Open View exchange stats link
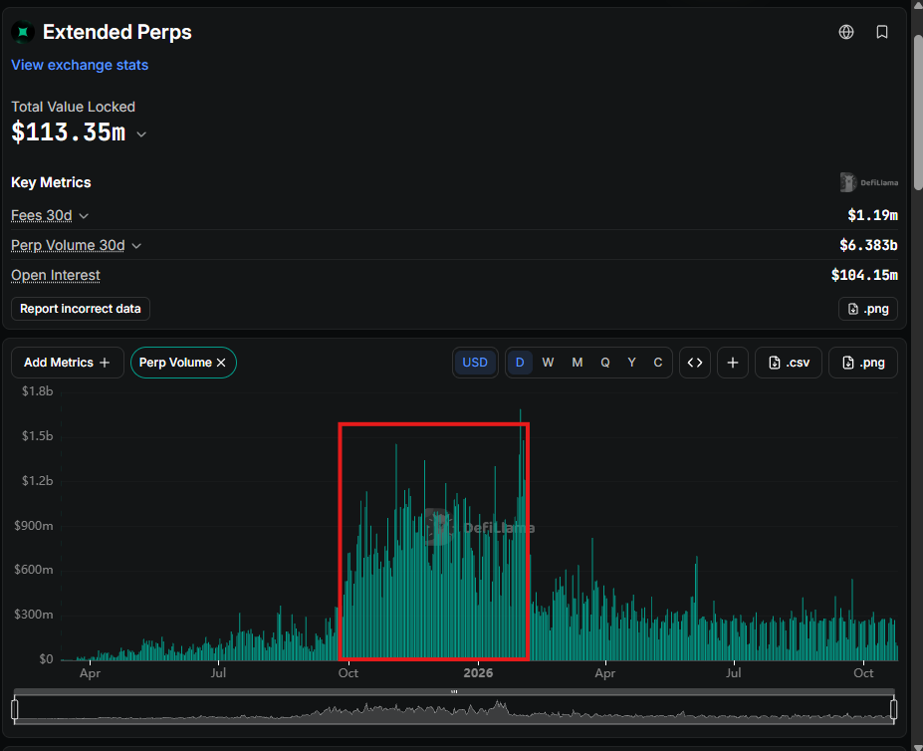923x751 pixels. tap(80, 65)
